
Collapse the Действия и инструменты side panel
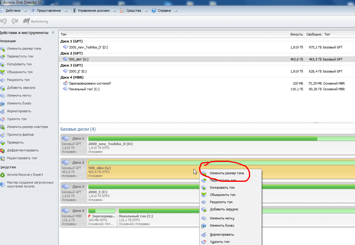click(x=53, y=33)
